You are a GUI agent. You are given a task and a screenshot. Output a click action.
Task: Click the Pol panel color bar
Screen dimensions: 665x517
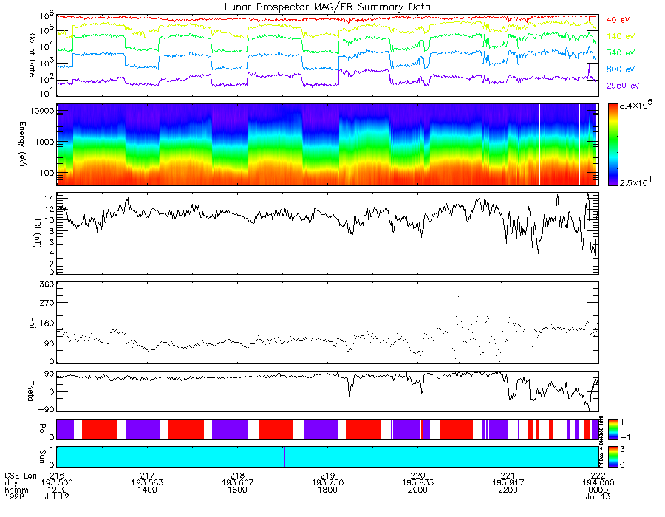(613, 430)
